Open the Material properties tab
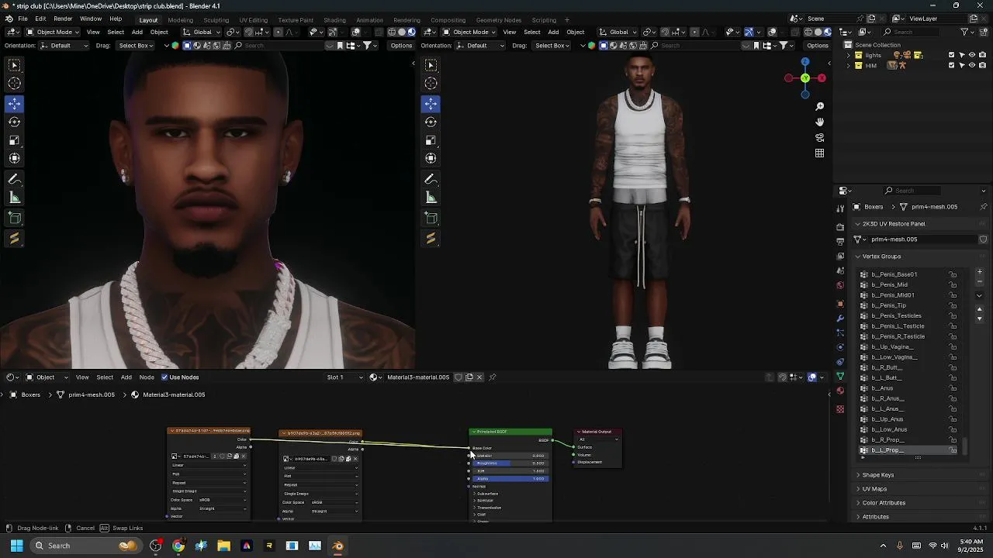This screenshot has height=558, width=993. coord(840,391)
